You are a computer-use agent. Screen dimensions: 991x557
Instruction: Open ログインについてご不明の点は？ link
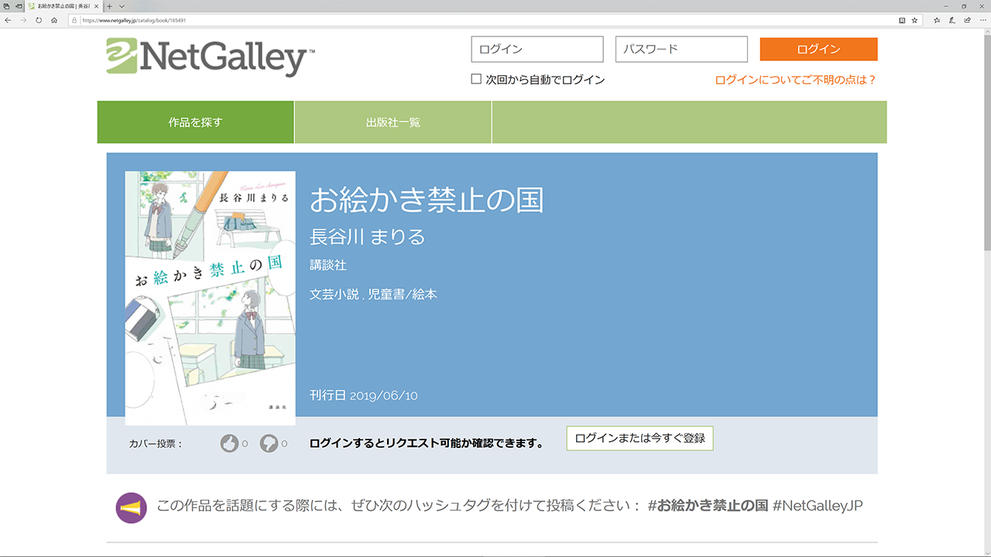796,80
